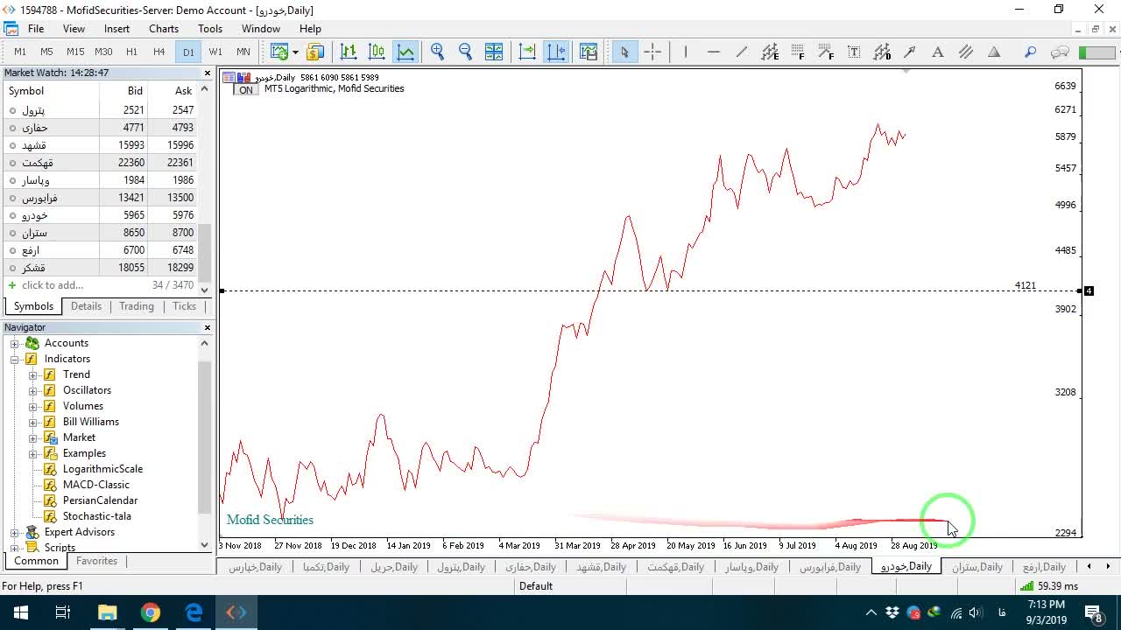Select the text A tool
The image size is (1121, 630).
click(x=938, y=52)
